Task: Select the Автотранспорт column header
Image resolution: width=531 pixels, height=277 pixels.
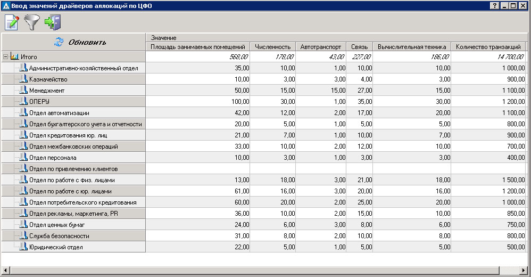Action: click(320, 47)
